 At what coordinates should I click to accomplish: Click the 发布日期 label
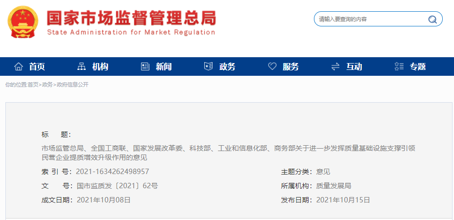coord(296,200)
